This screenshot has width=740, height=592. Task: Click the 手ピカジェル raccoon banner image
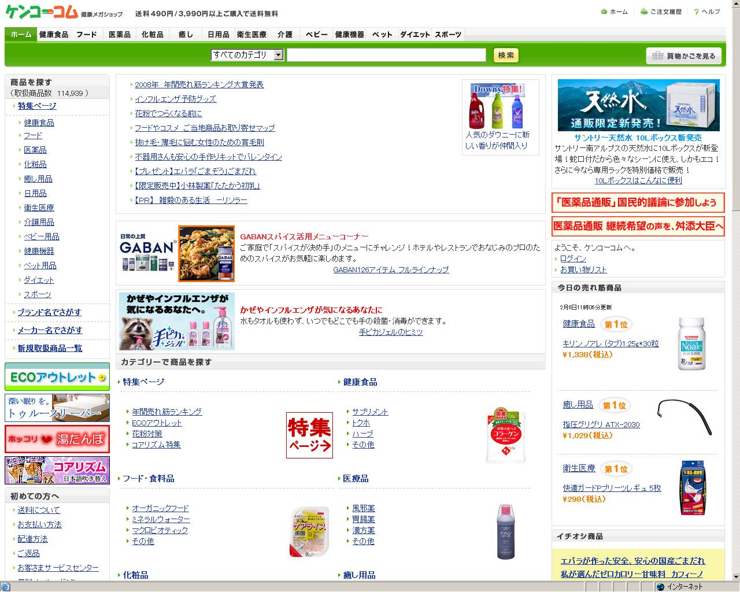click(x=177, y=321)
